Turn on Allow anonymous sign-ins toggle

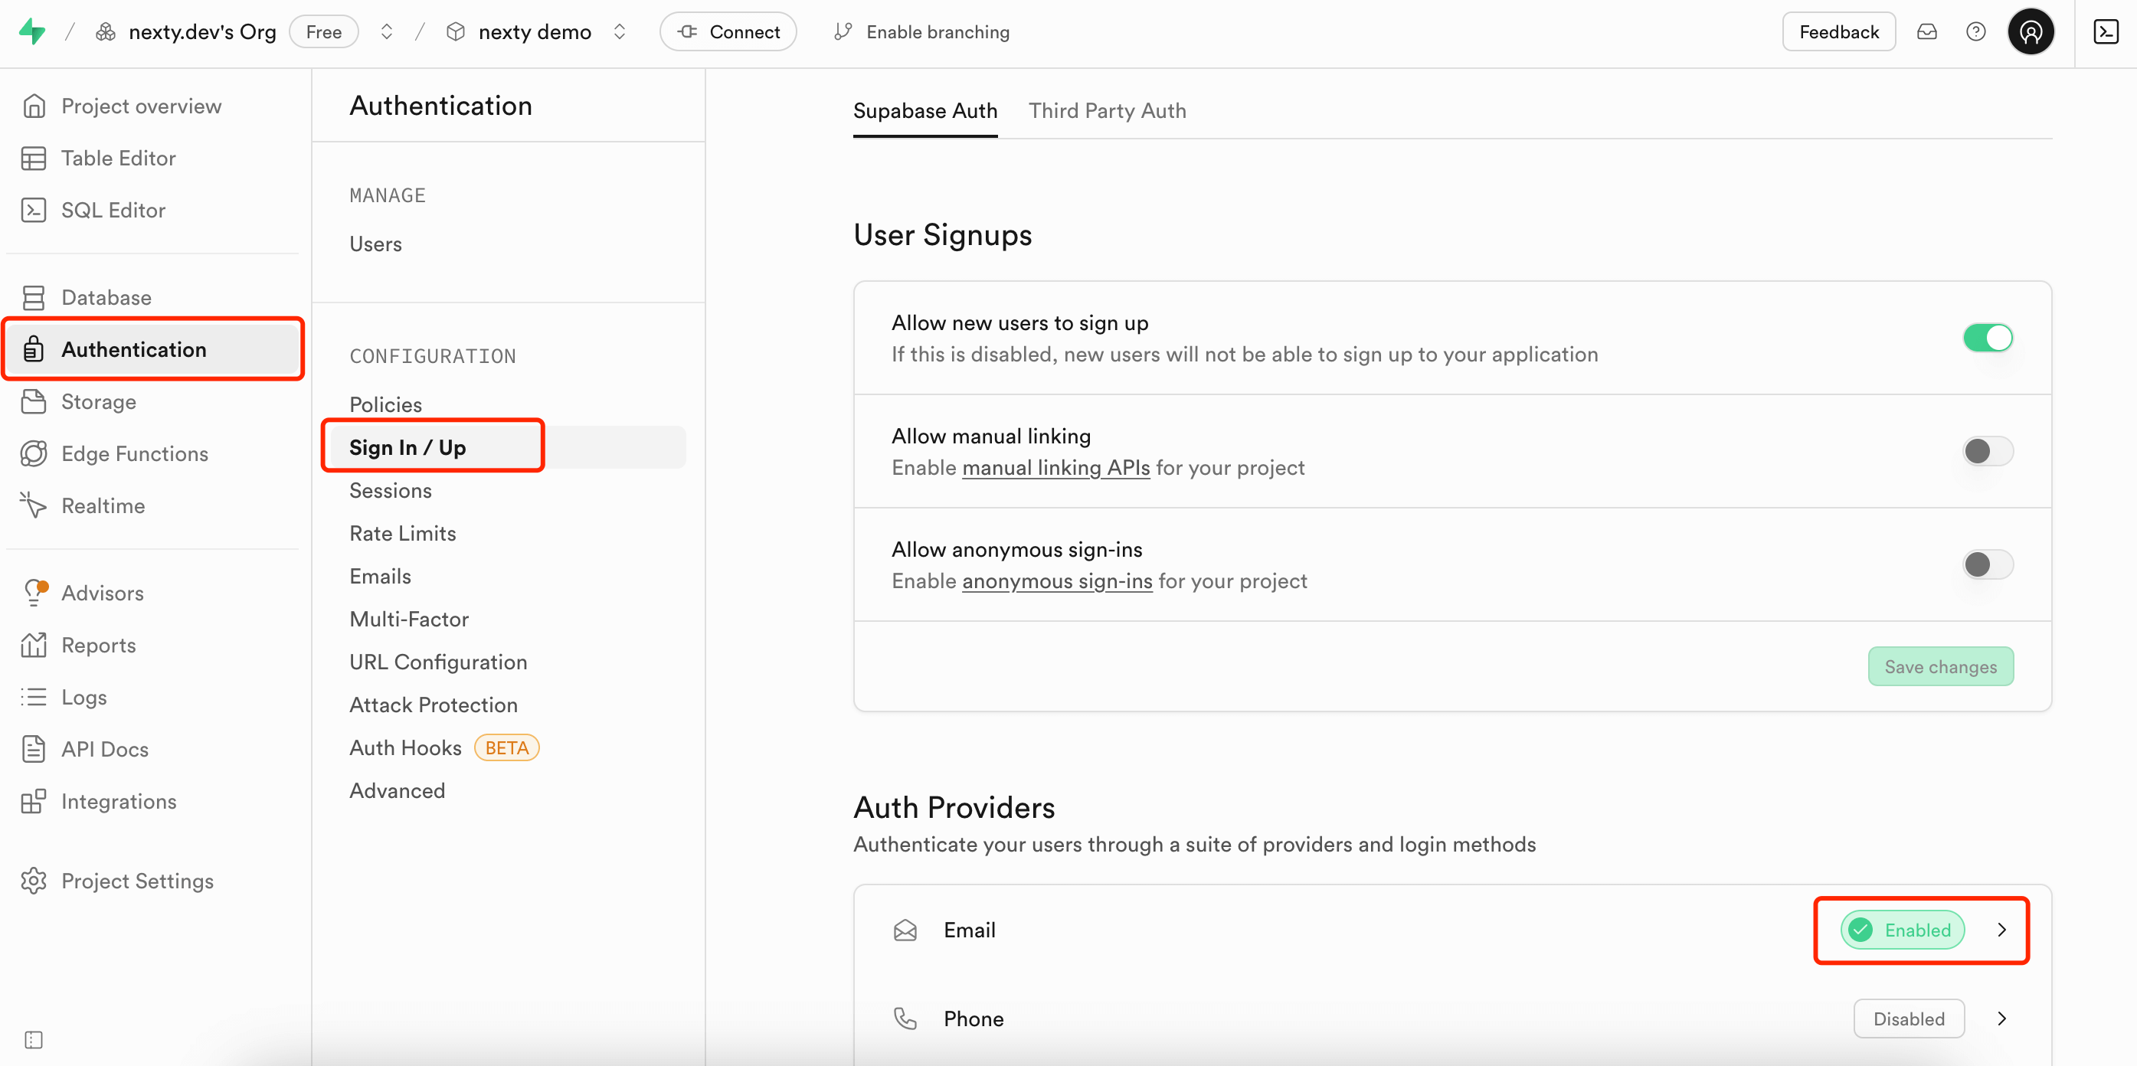(x=1987, y=565)
